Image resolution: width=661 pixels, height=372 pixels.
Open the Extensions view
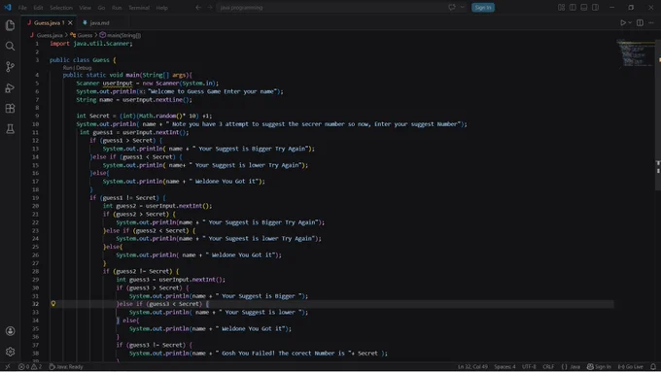click(10, 108)
